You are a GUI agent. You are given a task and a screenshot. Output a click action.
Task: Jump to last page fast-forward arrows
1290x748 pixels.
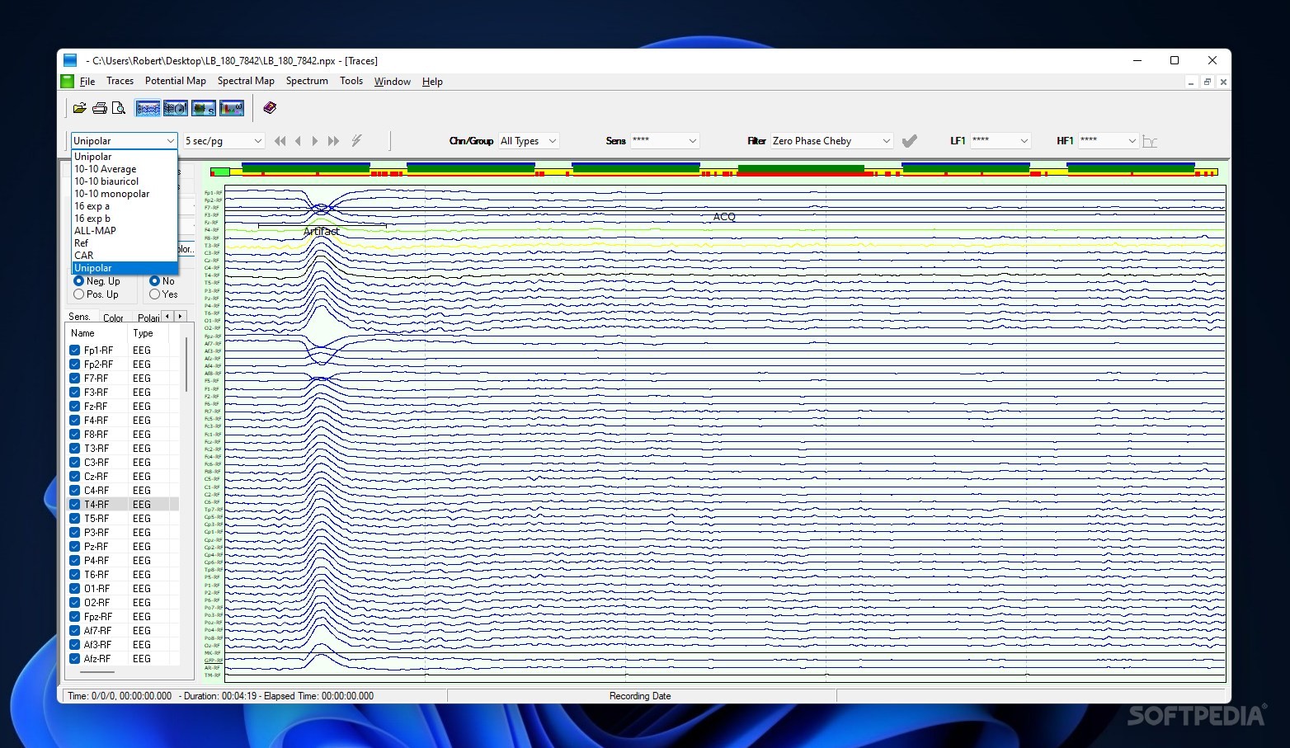click(333, 141)
